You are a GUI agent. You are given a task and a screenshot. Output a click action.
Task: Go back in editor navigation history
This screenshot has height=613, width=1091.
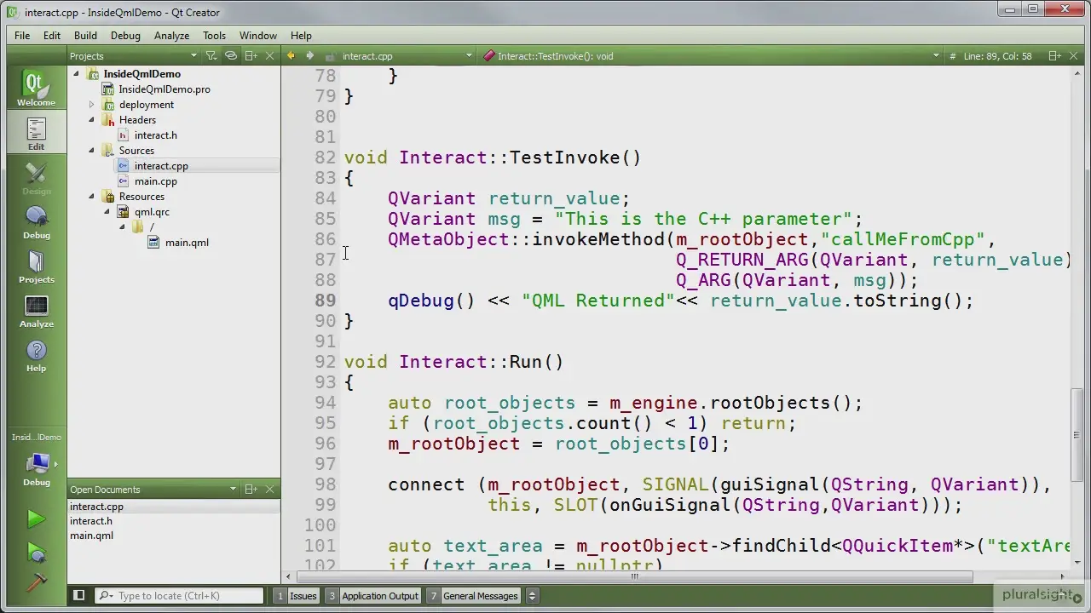point(291,56)
